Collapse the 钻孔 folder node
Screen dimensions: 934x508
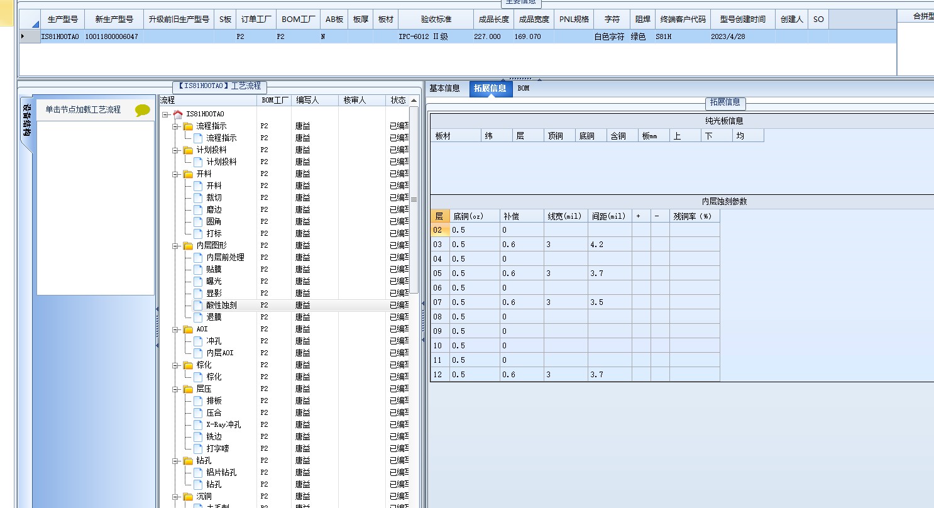[x=175, y=460]
